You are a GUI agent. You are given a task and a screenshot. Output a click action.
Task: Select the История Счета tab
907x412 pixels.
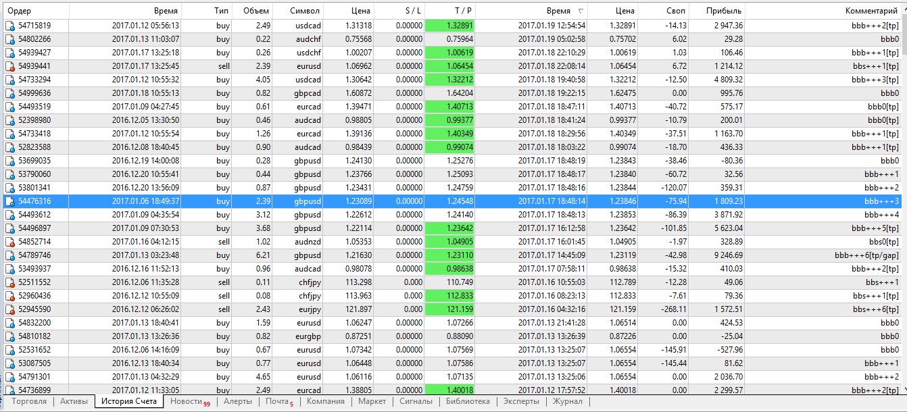point(129,401)
